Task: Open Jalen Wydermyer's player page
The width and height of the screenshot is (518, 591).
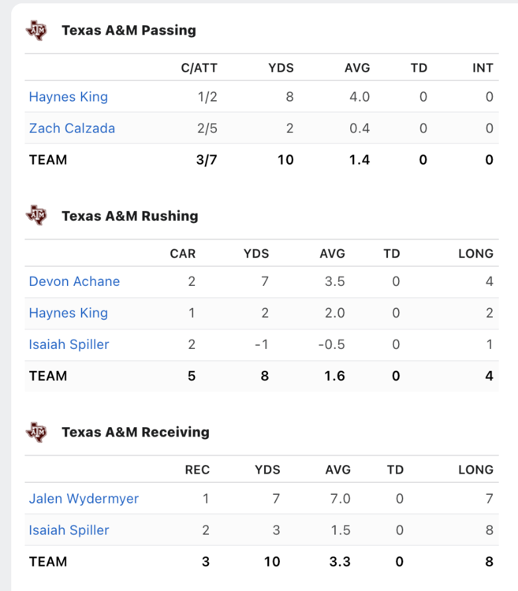Action: tap(84, 498)
